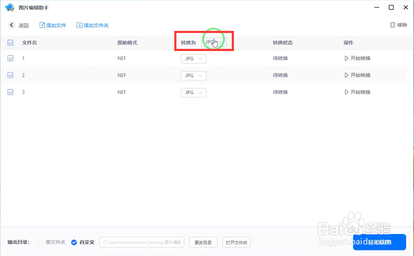The image size is (414, 256).
Task: Click the NEF format cell of file 2
Action: [122, 75]
